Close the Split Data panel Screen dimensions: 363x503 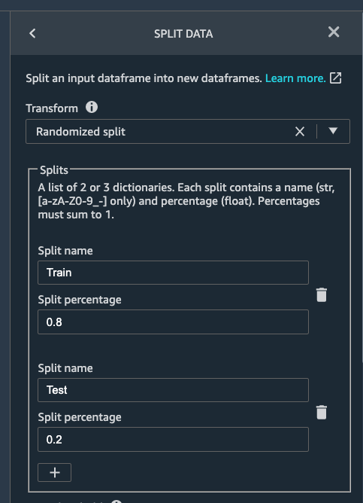[334, 32]
